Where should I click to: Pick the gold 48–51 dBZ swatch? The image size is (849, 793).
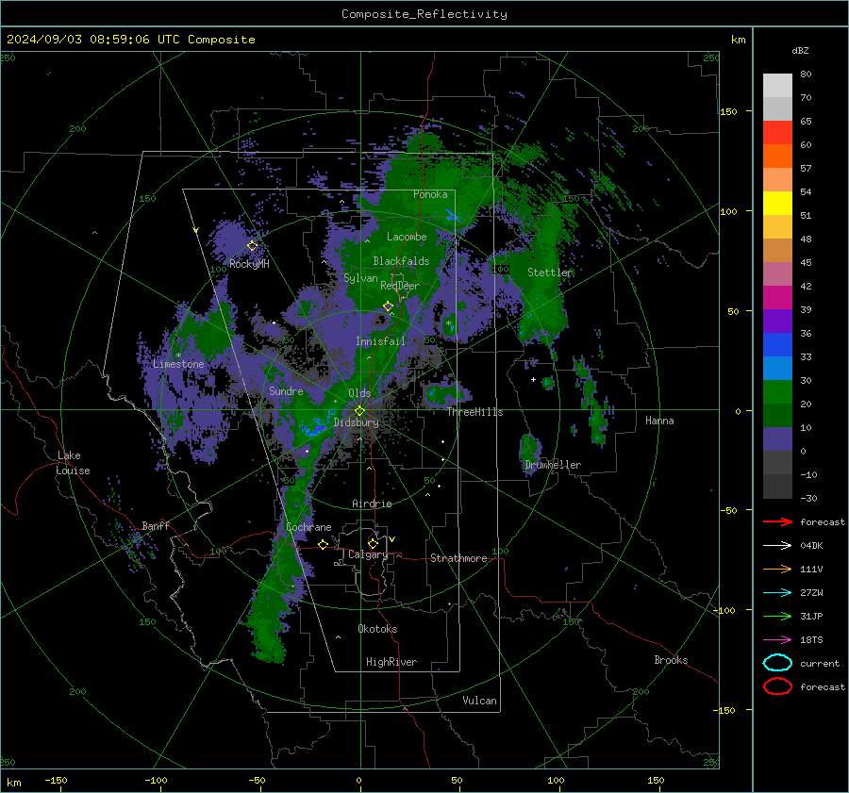777,227
